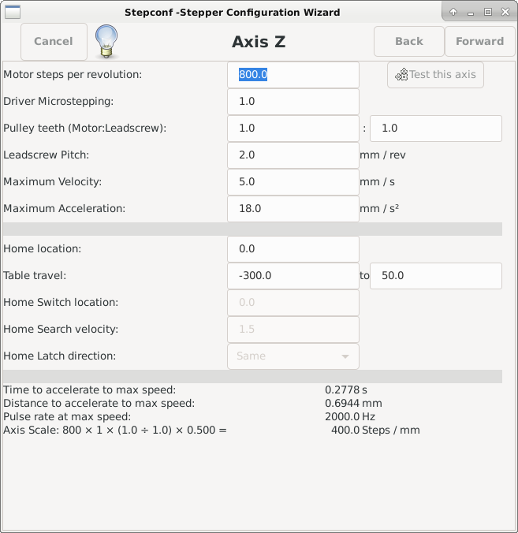Image resolution: width=518 pixels, height=533 pixels.
Task: Click the Home Search velocity field
Action: click(x=293, y=330)
